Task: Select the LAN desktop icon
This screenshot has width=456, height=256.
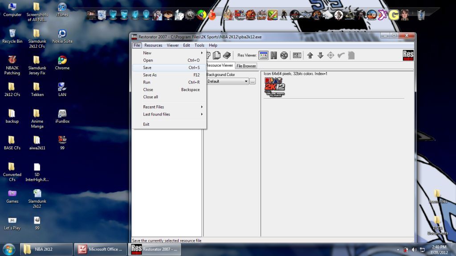Action: tap(62, 90)
